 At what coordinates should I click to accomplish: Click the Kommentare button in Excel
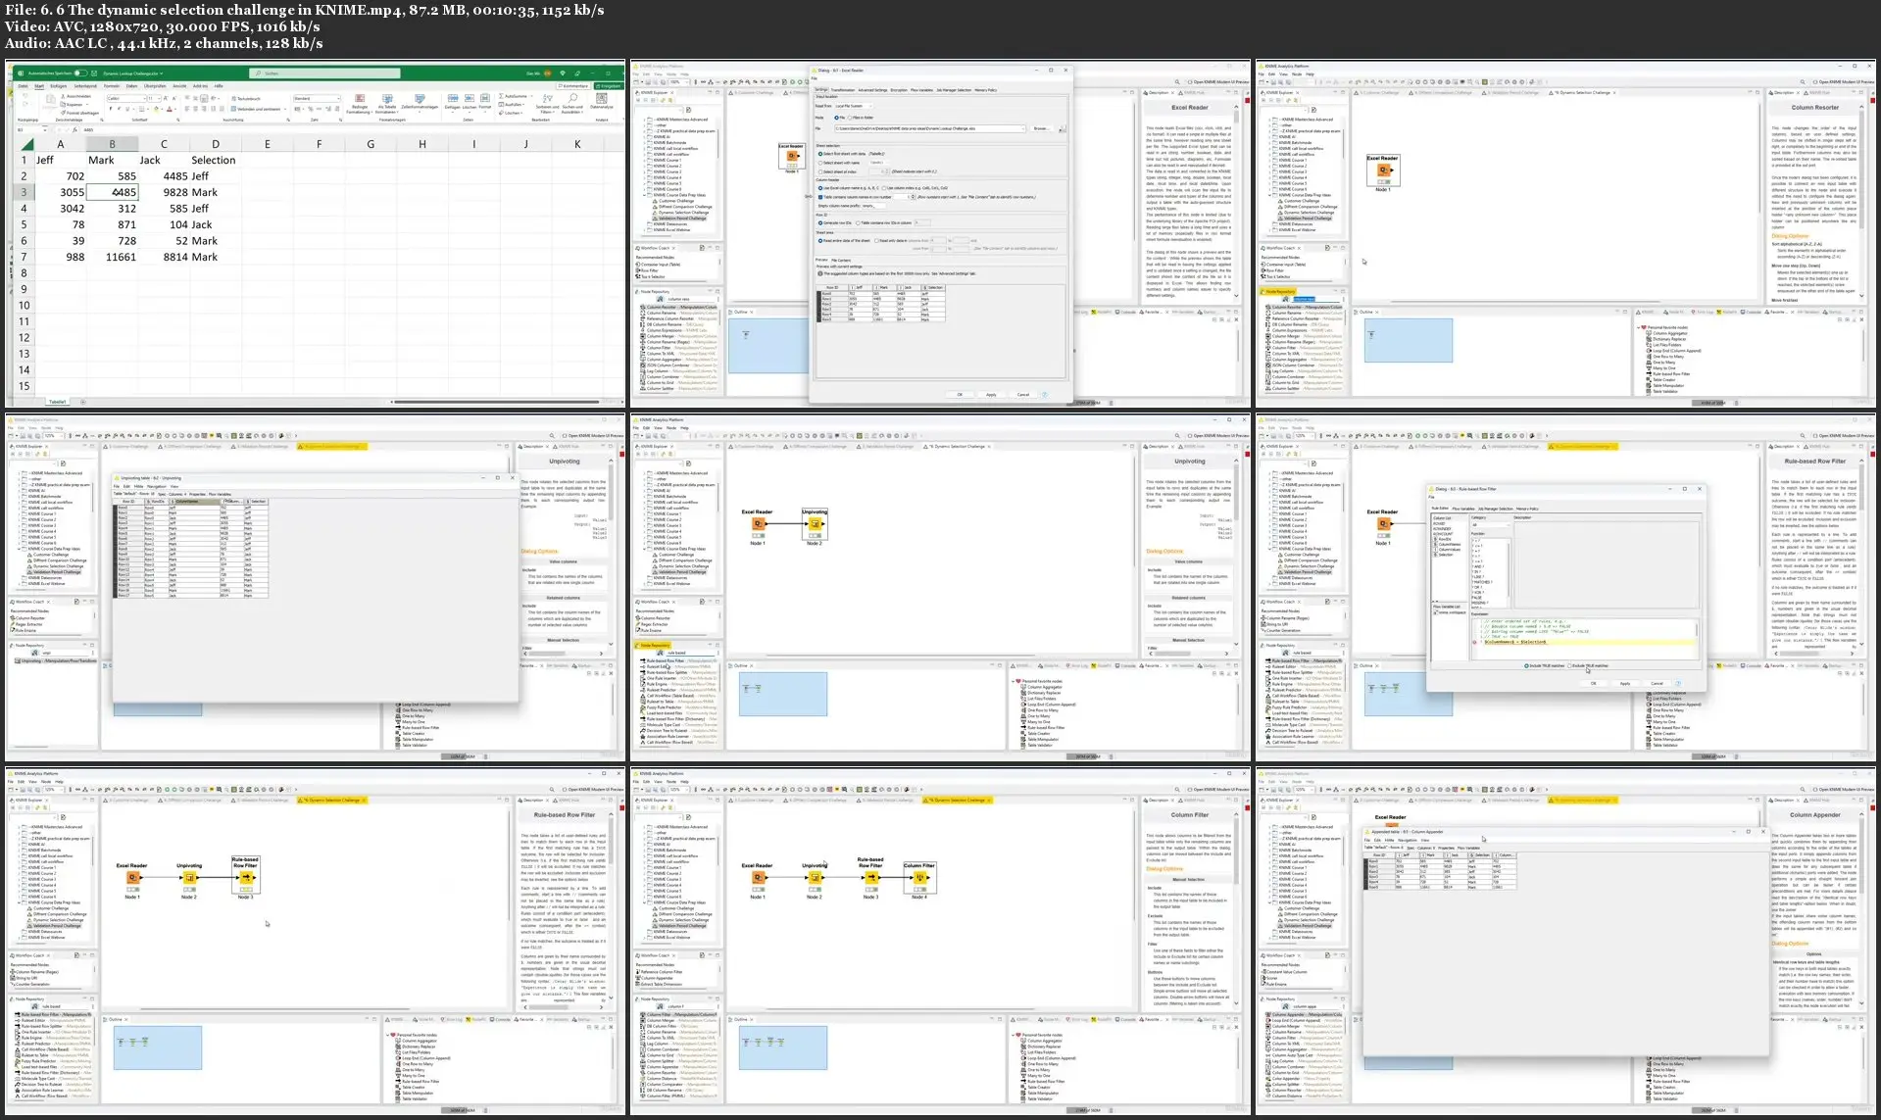click(x=572, y=86)
